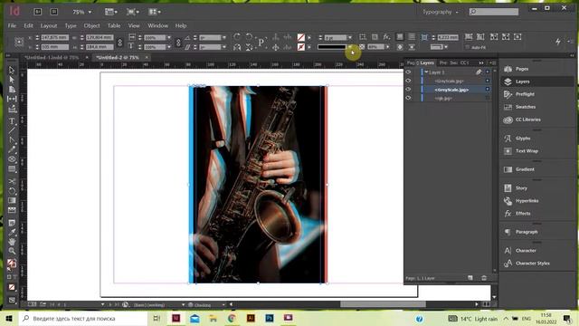
Task: Open the Arrange Documents dropdown
Action: pyautogui.click(x=155, y=12)
